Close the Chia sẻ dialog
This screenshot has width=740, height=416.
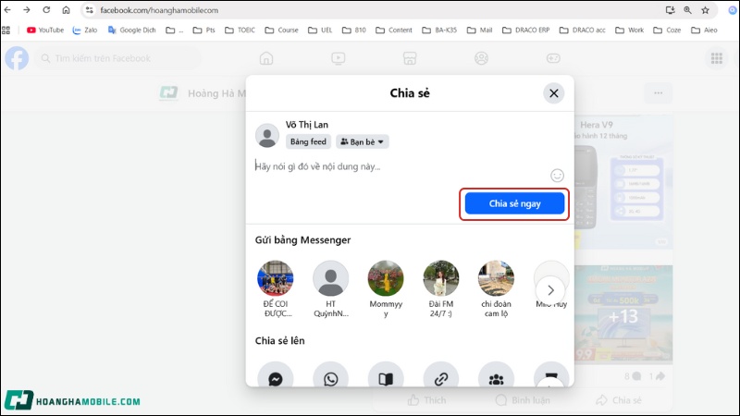(553, 93)
